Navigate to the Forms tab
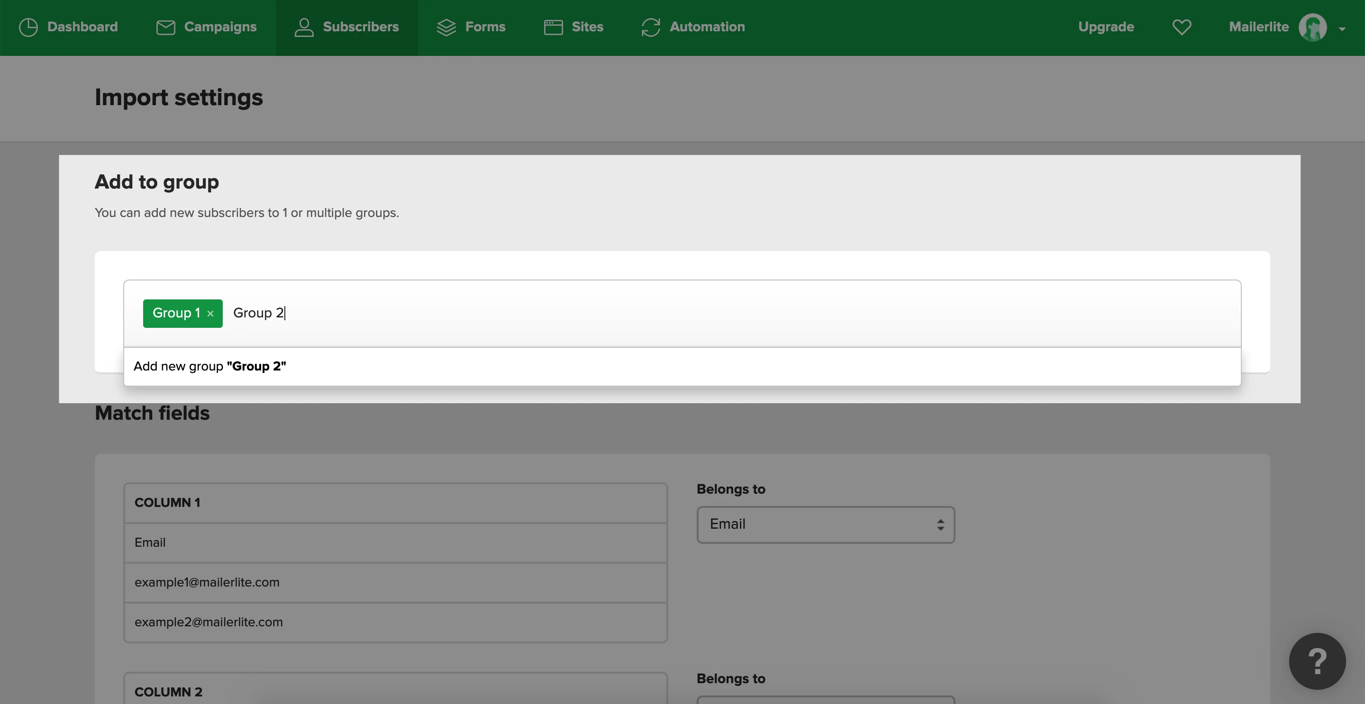The image size is (1365, 704). tap(485, 27)
